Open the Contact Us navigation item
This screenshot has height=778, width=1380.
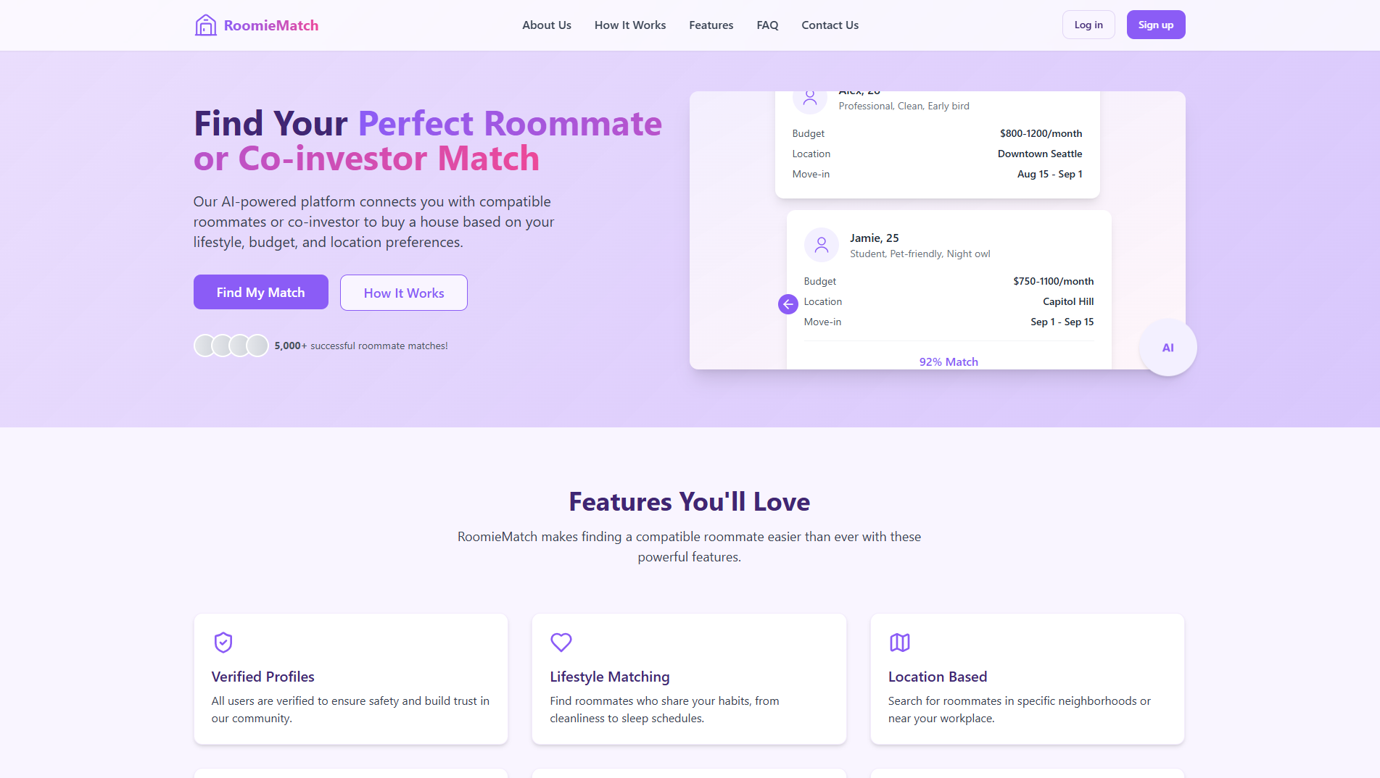pos(830,25)
